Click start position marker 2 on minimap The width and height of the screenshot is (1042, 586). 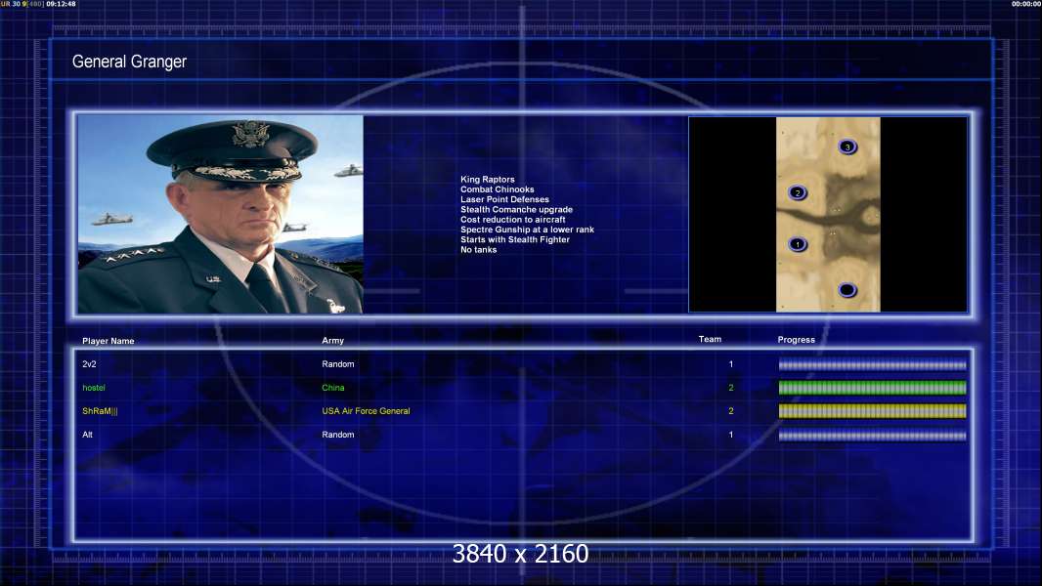pos(798,193)
